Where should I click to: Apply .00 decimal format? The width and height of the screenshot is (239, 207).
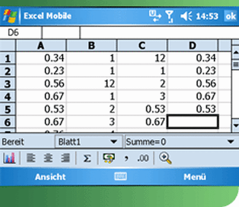[x=143, y=158]
